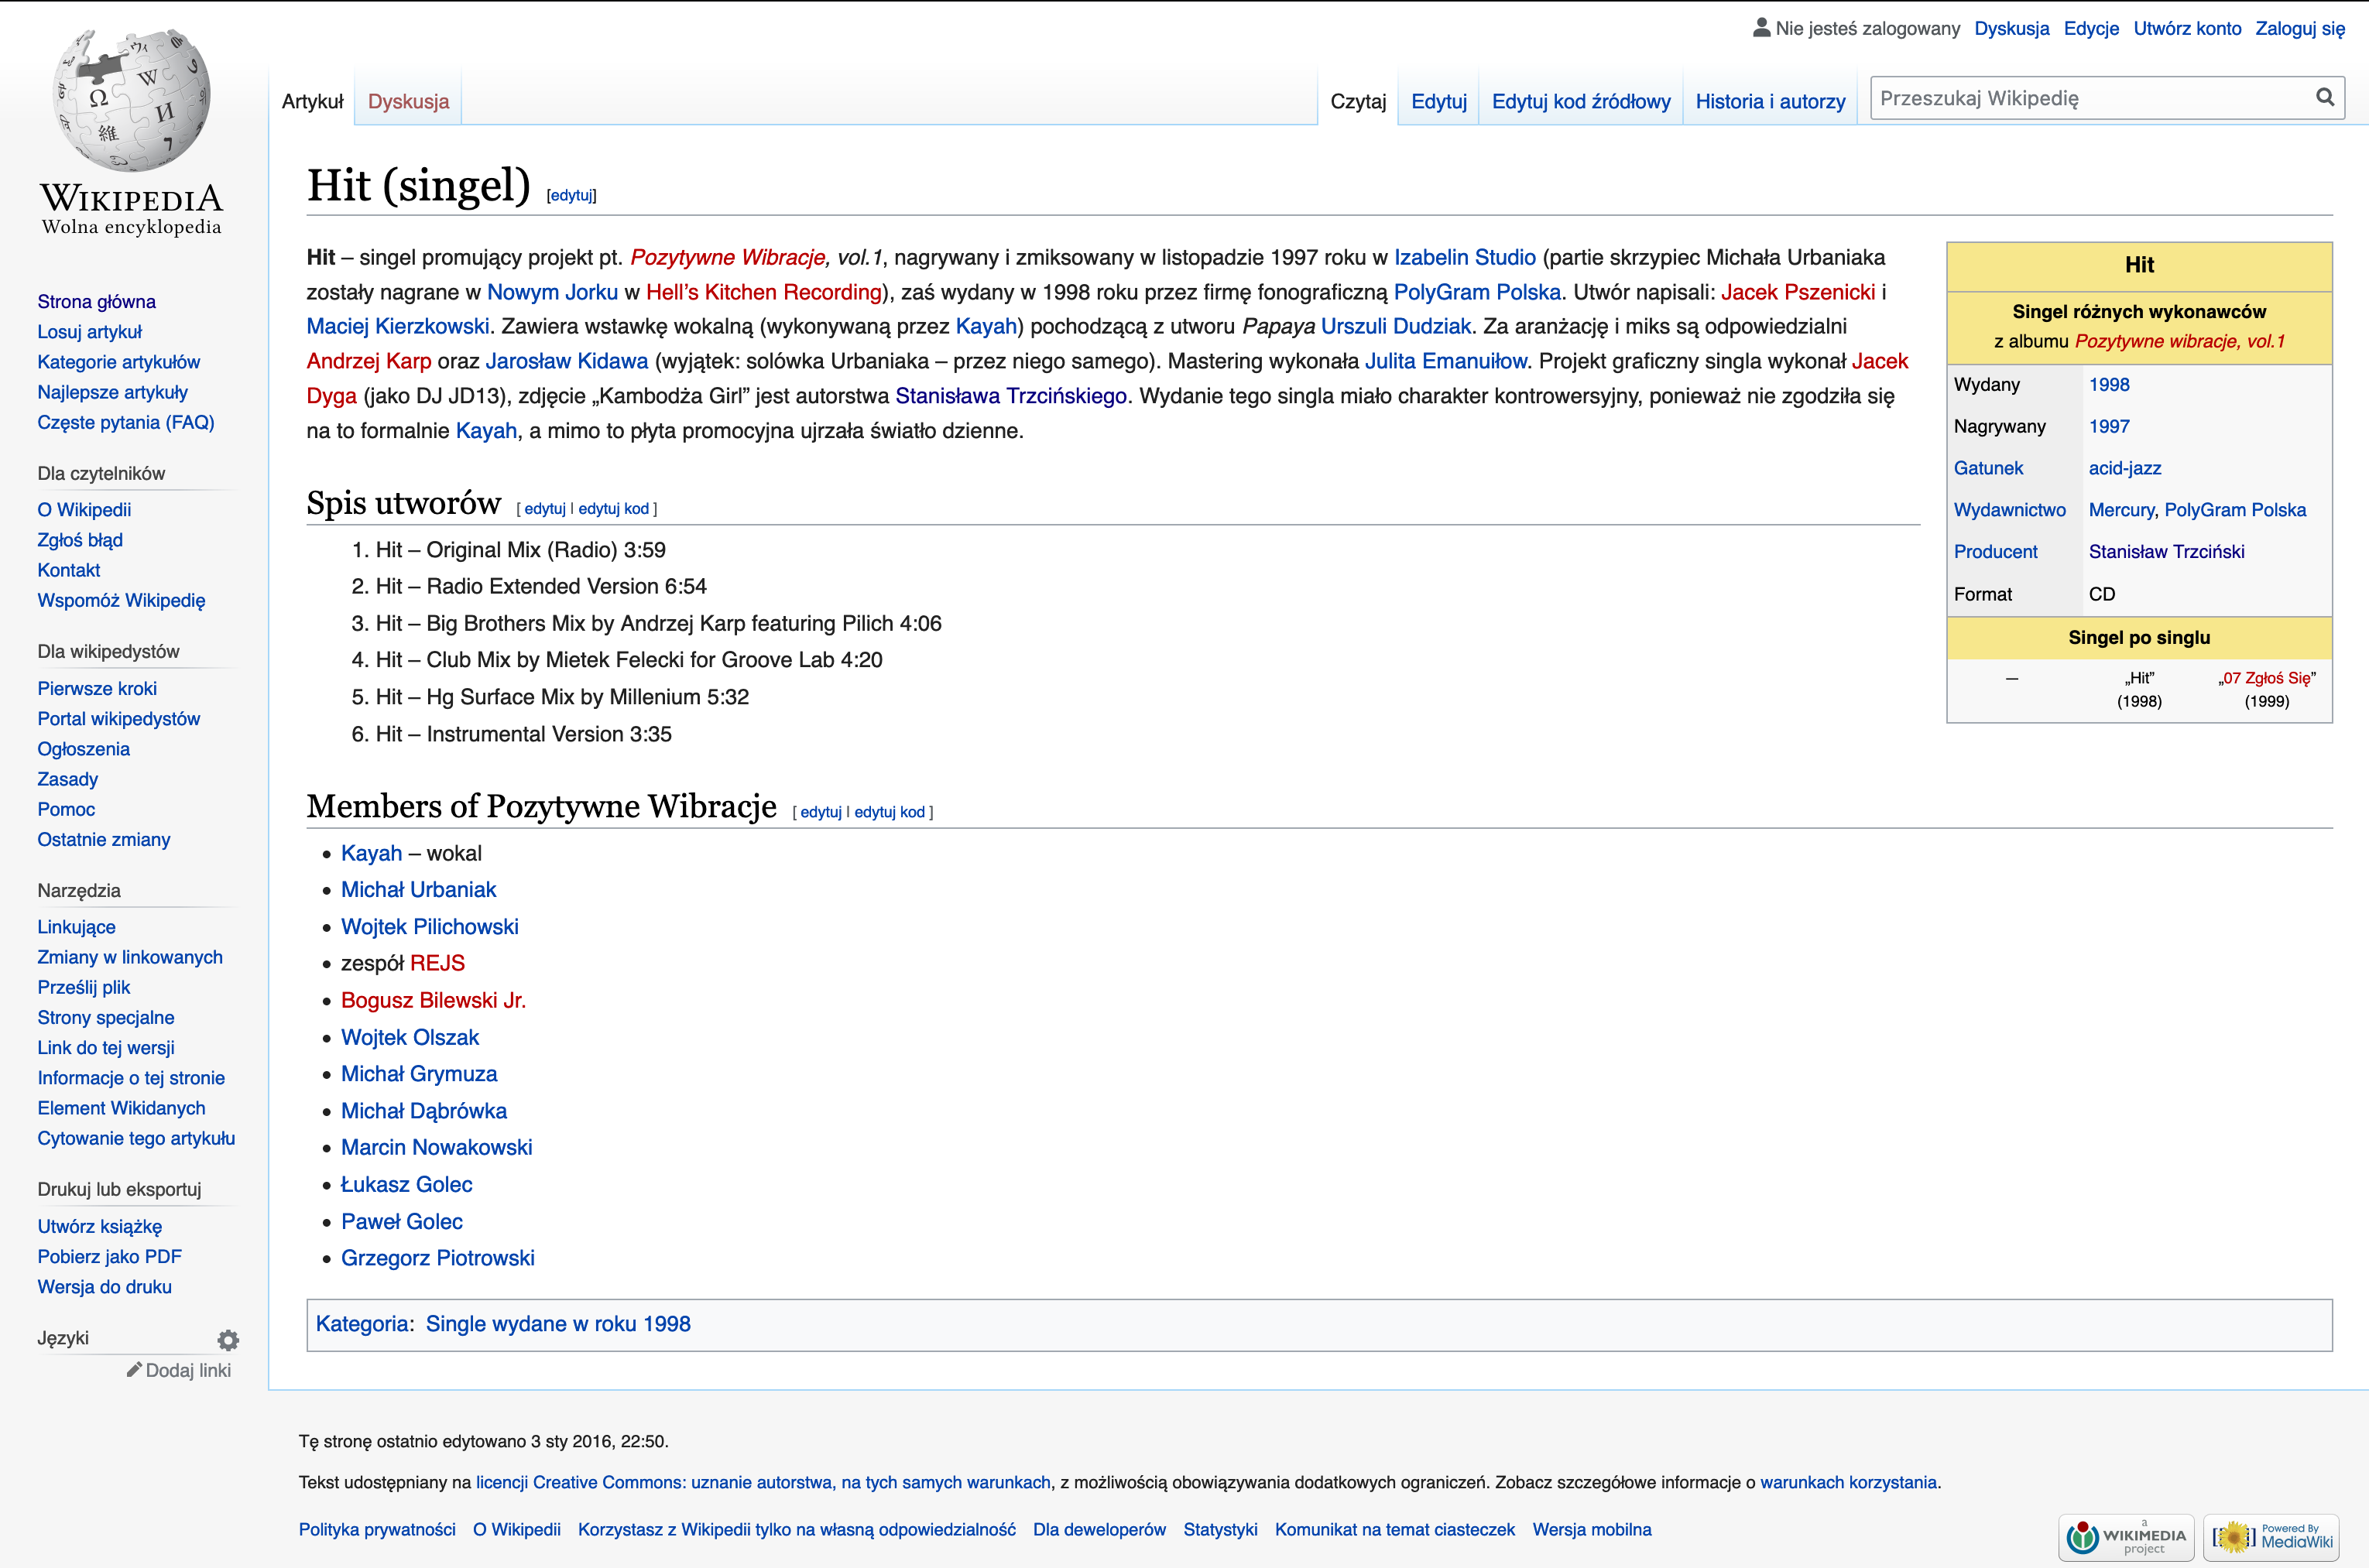2369x1568 pixels.
Task: Click edytuj link beside page title
Action: (x=571, y=195)
